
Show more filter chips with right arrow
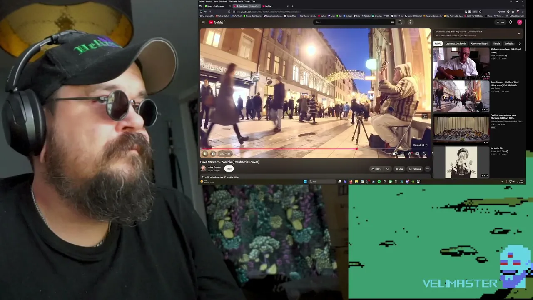[x=519, y=43]
